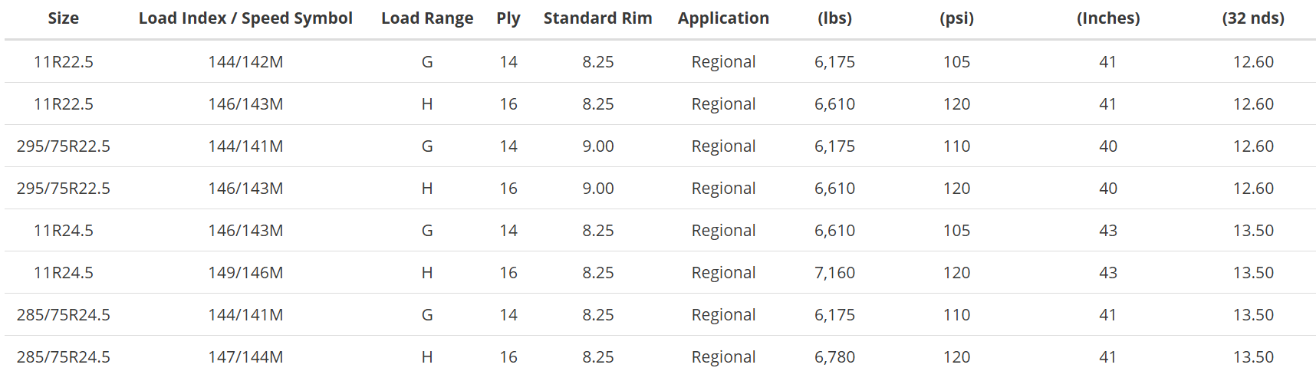Screen dimensions: 1316x381
Task: Click the (Inches) column header
Action: pyautogui.click(x=1108, y=18)
